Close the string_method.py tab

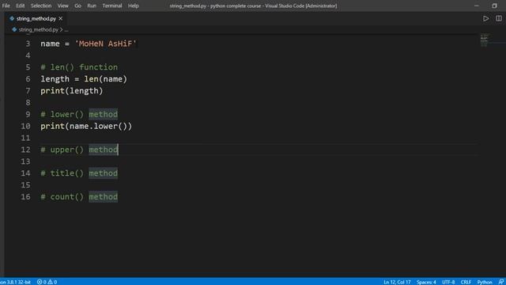coord(61,19)
